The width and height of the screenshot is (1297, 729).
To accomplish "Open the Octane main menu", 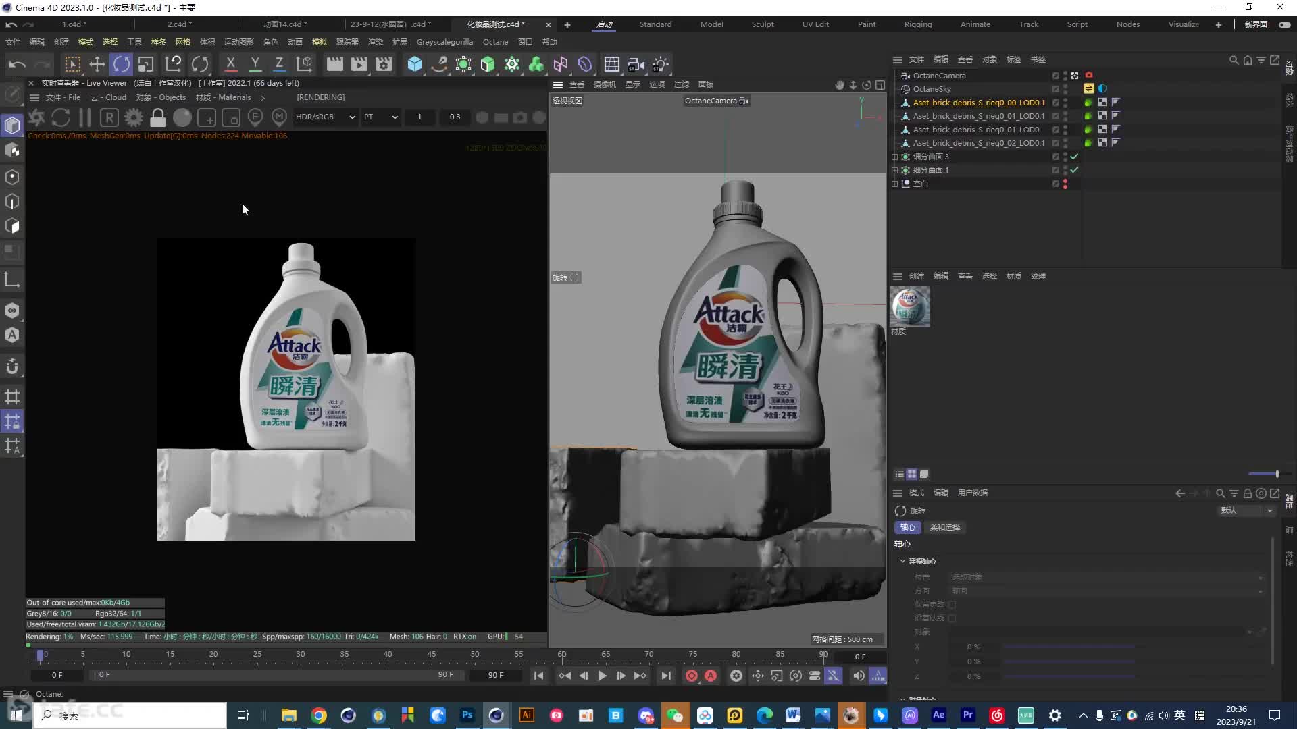I will 495,42.
